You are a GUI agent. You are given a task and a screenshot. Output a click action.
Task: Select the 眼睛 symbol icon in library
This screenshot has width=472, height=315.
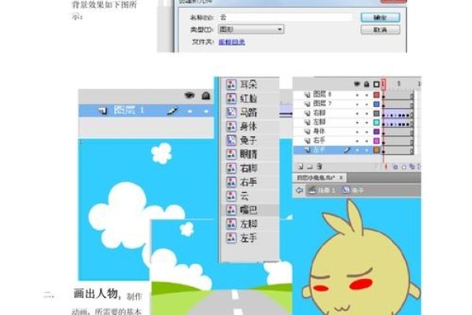(x=231, y=154)
